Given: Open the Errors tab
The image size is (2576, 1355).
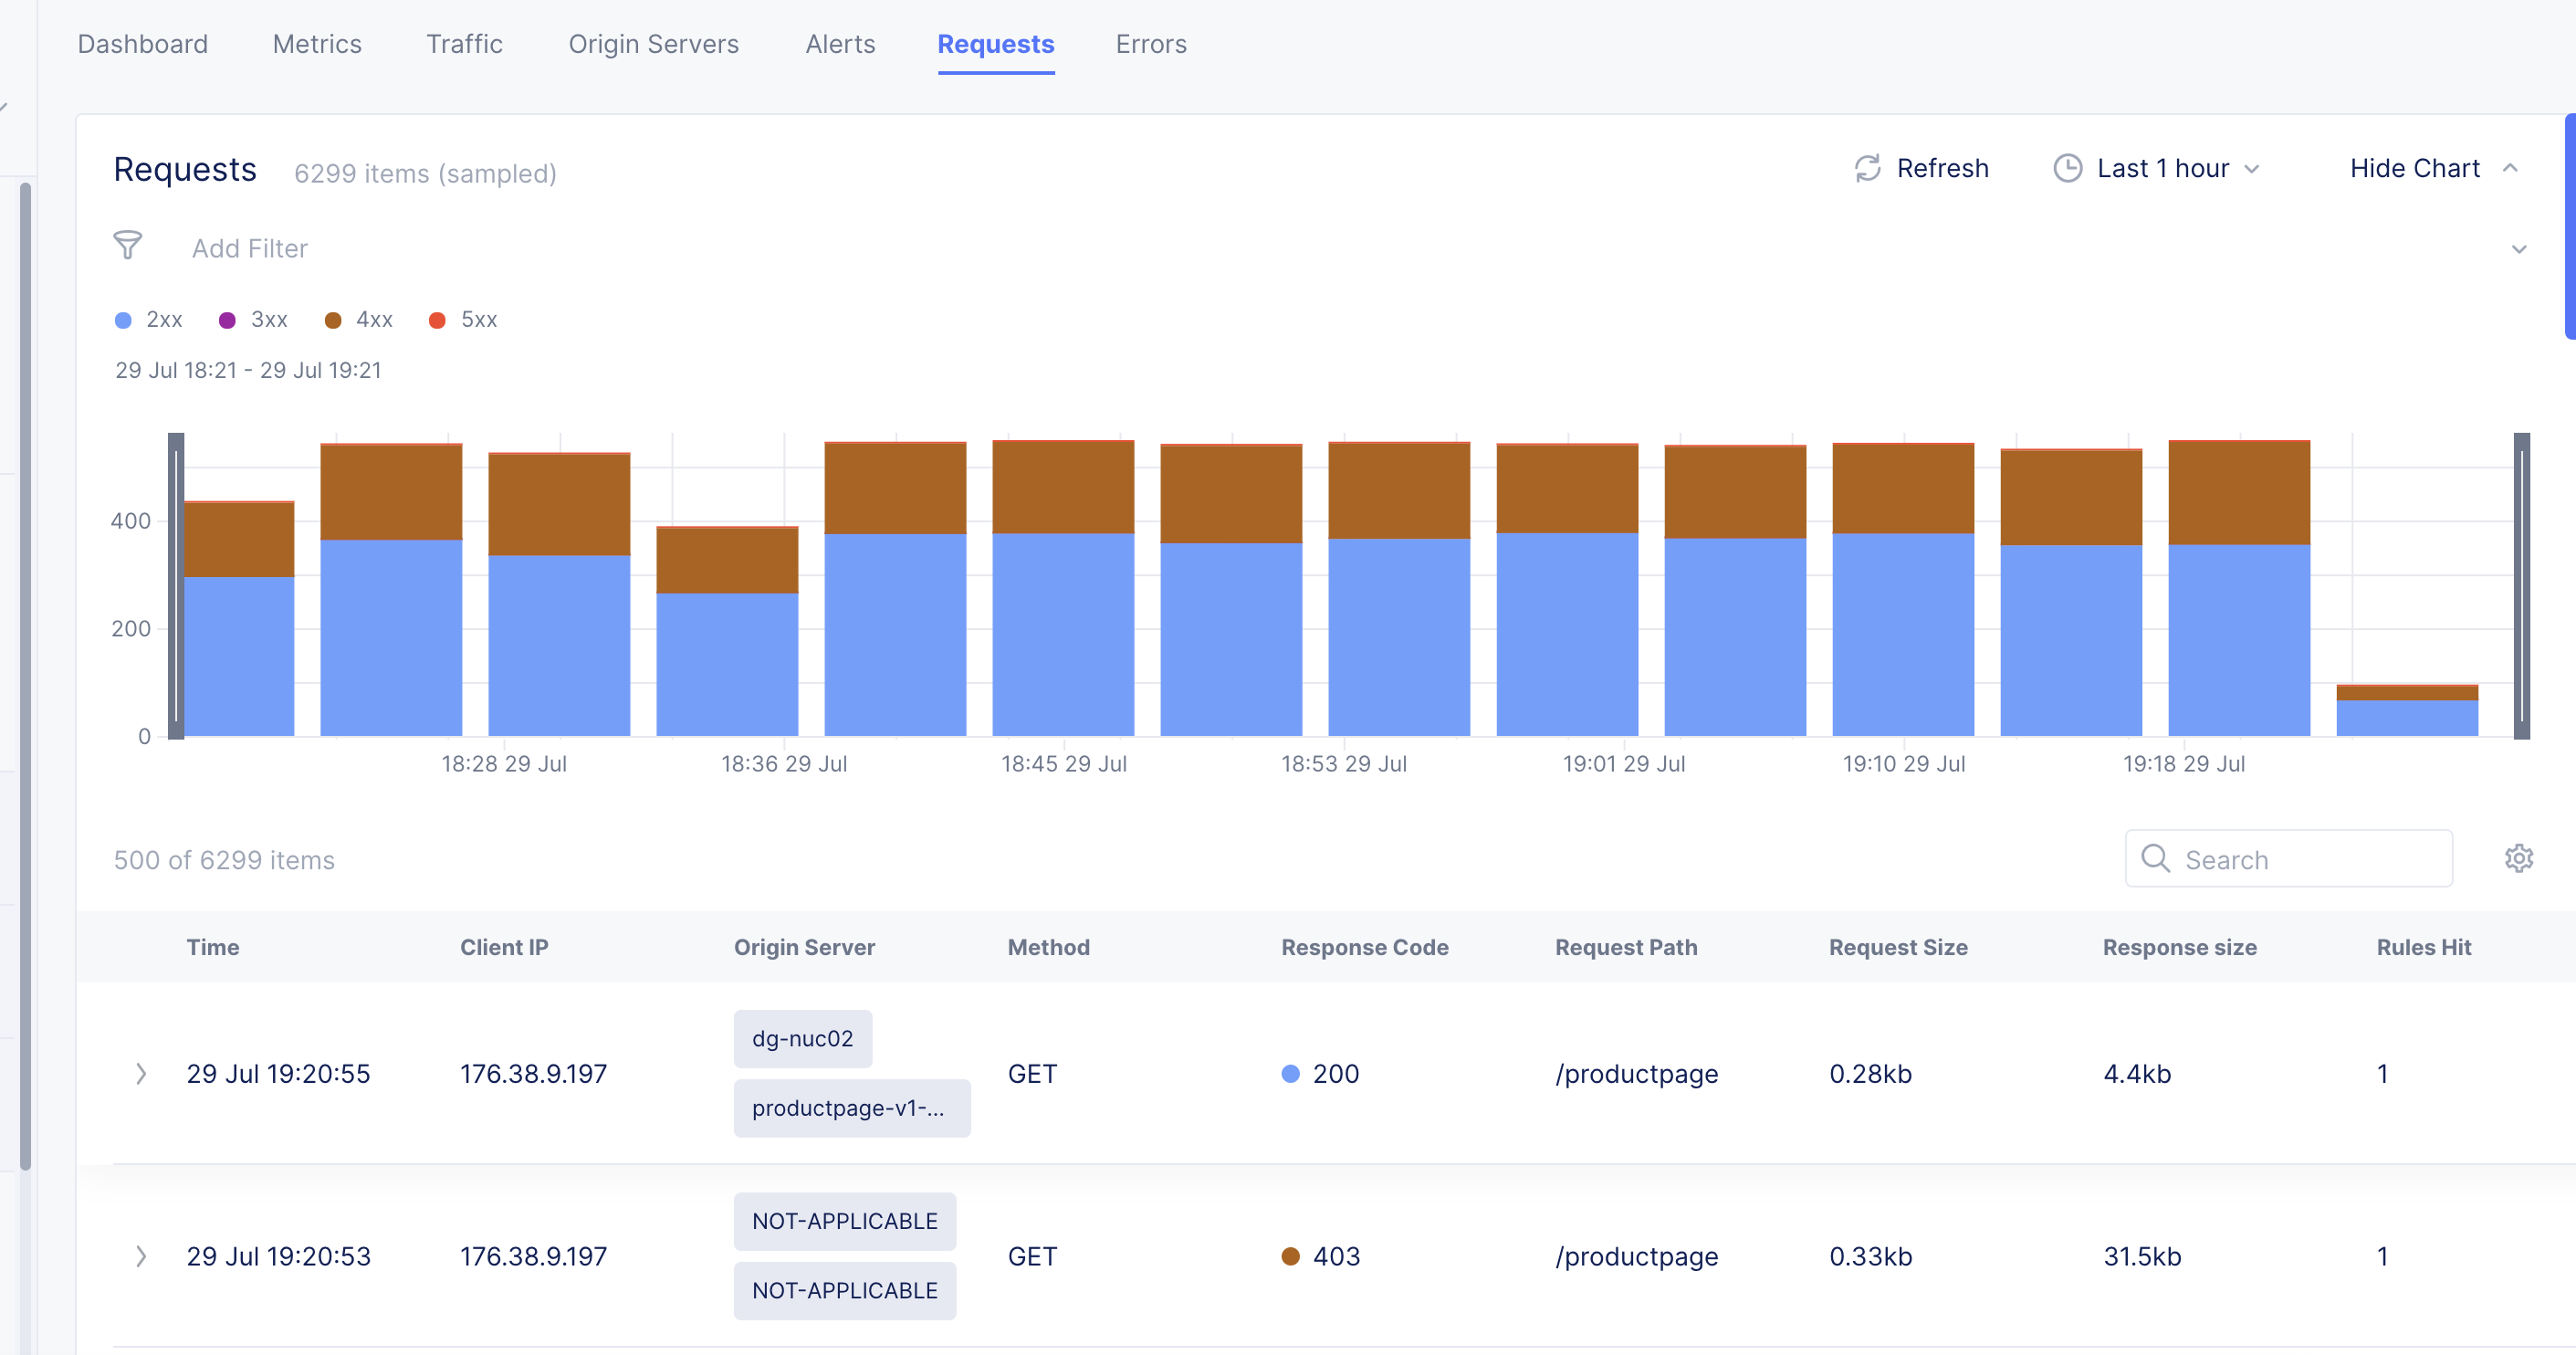Looking at the screenshot, I should point(1151,44).
